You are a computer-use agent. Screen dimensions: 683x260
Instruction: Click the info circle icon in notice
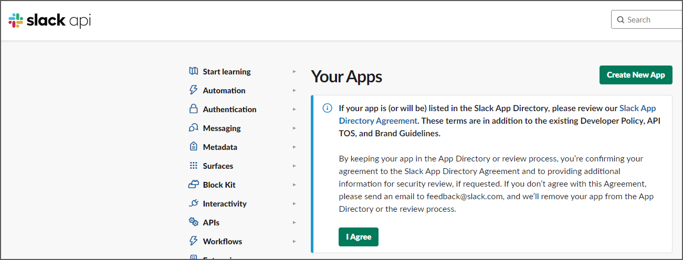[327, 109]
